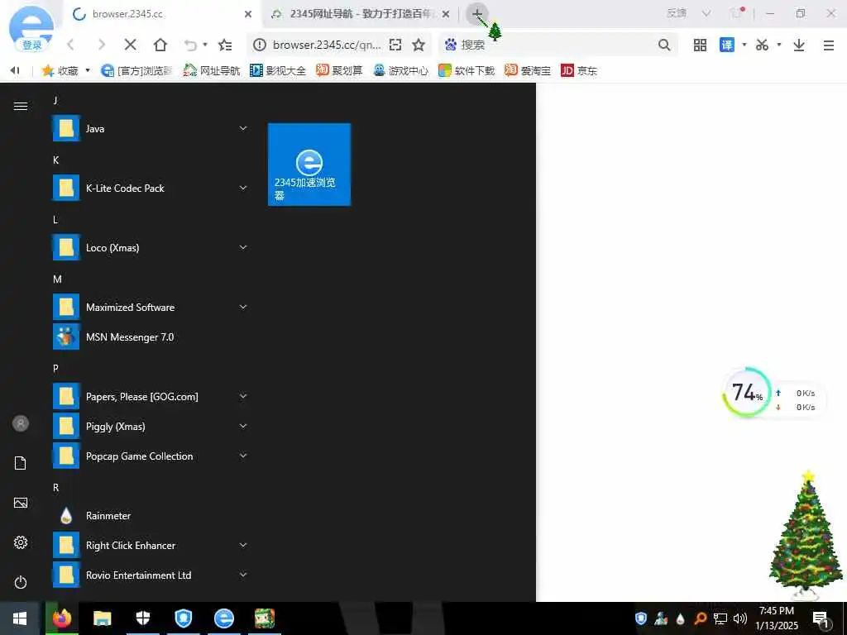Open 聚划算 bookmark
This screenshot has width=847, height=635.
point(339,71)
